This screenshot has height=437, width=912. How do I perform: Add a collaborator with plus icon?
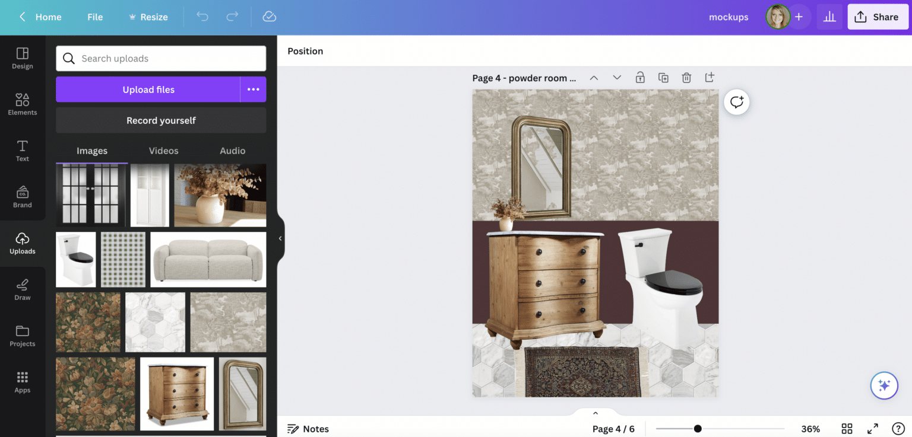tap(799, 17)
